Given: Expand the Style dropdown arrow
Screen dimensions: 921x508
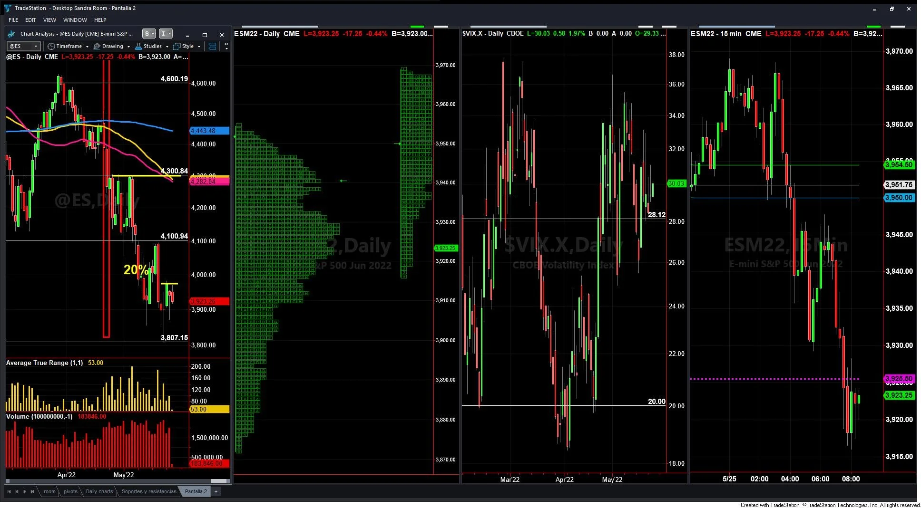Looking at the screenshot, I should [x=199, y=47].
